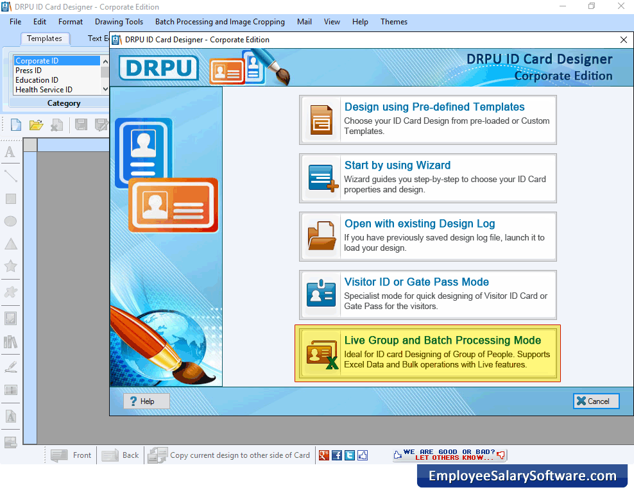Copy current design to other side of Card
The height and width of the screenshot is (488, 634).
pyautogui.click(x=229, y=455)
